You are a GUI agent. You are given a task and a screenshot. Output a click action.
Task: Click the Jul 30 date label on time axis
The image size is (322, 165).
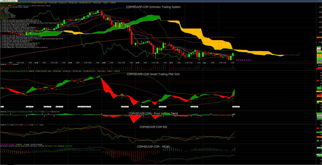pyautogui.click(x=138, y=63)
